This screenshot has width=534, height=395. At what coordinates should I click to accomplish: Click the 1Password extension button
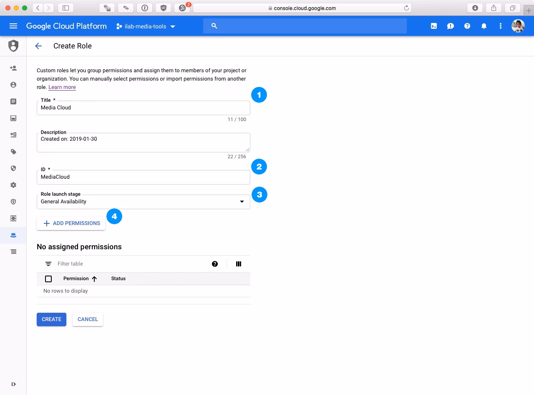point(144,8)
